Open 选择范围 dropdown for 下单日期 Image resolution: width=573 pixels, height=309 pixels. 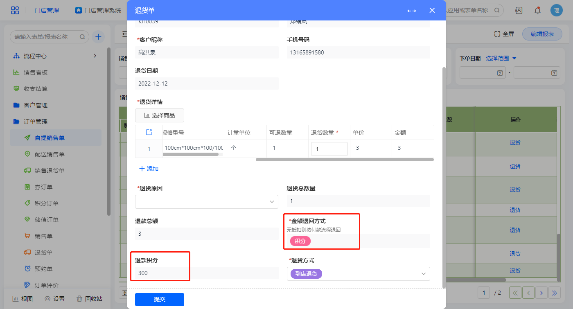[501, 59]
